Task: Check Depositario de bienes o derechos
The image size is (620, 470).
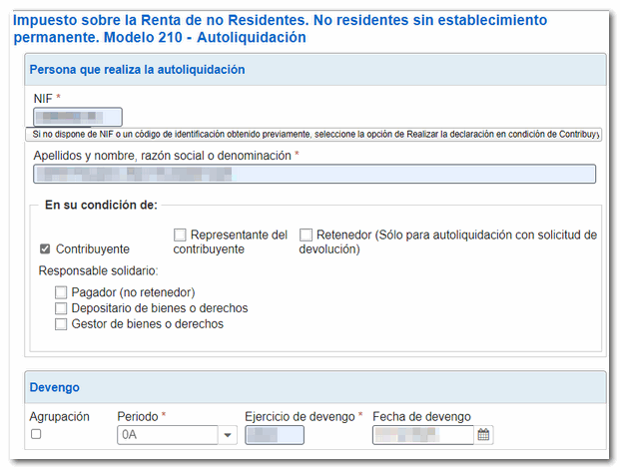Action: (x=62, y=308)
